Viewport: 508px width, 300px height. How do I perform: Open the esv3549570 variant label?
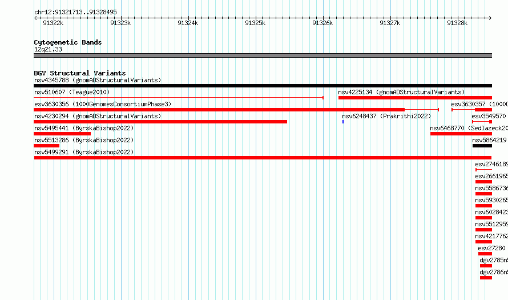[x=489, y=116]
